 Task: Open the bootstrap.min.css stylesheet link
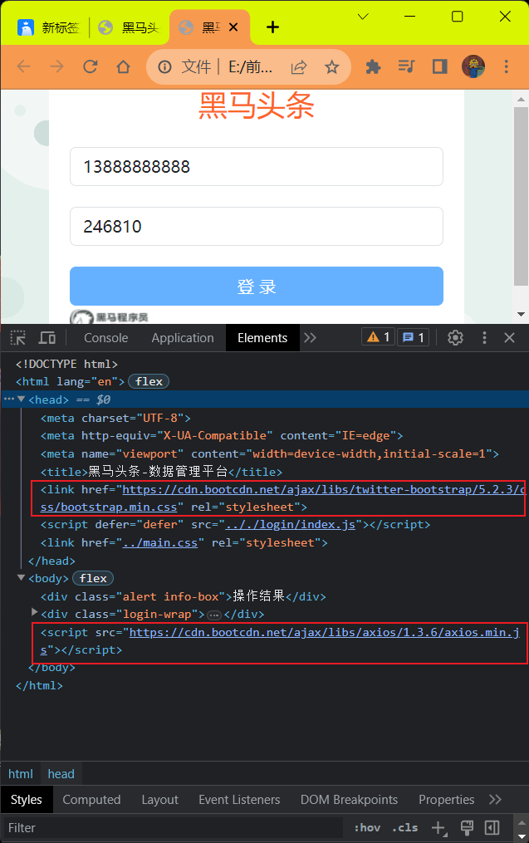[x=283, y=497]
